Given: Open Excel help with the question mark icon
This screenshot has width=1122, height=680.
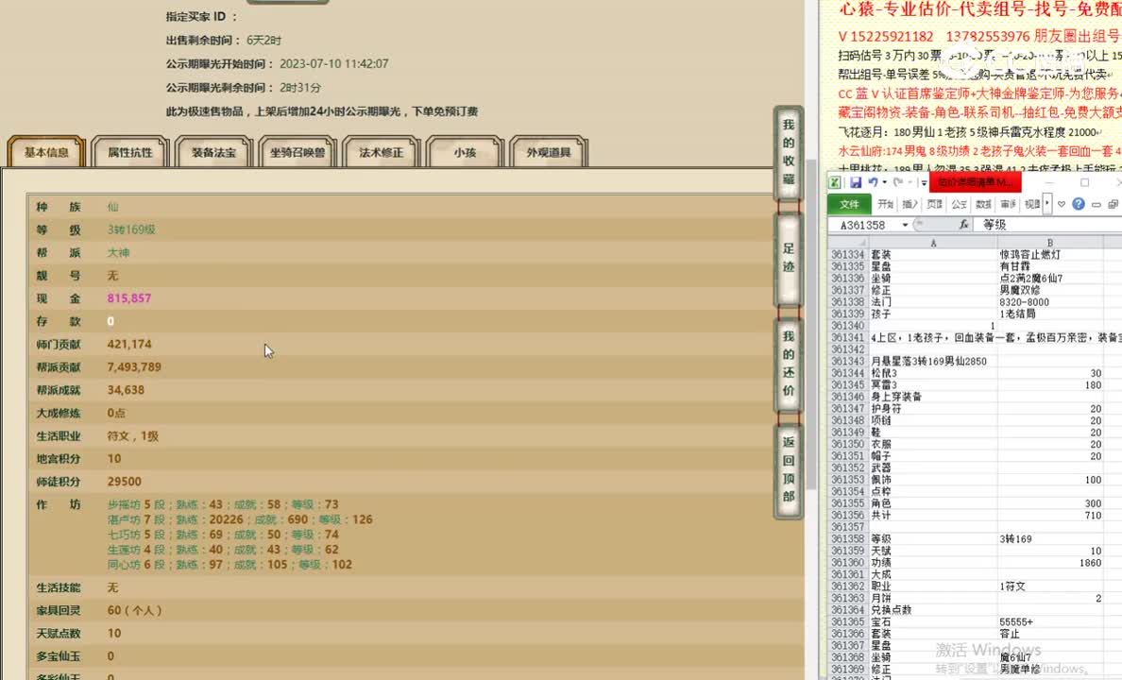Looking at the screenshot, I should click(x=1079, y=204).
